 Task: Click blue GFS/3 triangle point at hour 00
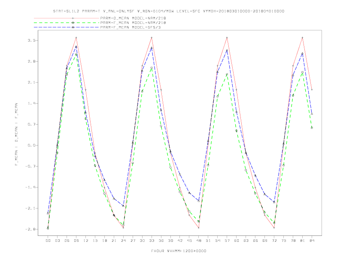[48, 214]
